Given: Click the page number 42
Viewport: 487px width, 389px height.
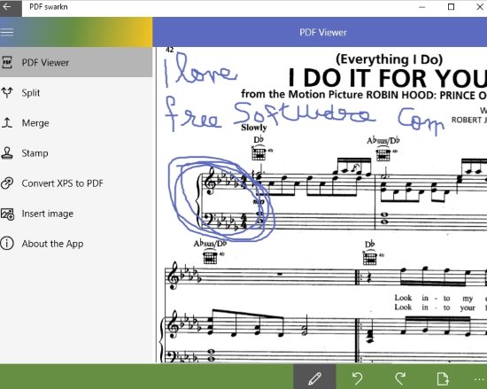Looking at the screenshot, I should [x=170, y=50].
